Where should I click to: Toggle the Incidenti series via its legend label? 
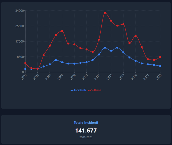coord(80,90)
